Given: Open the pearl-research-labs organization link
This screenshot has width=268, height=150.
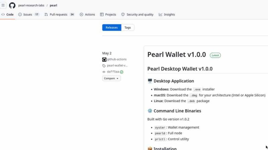Looking at the screenshot, I should [x=31, y=5].
